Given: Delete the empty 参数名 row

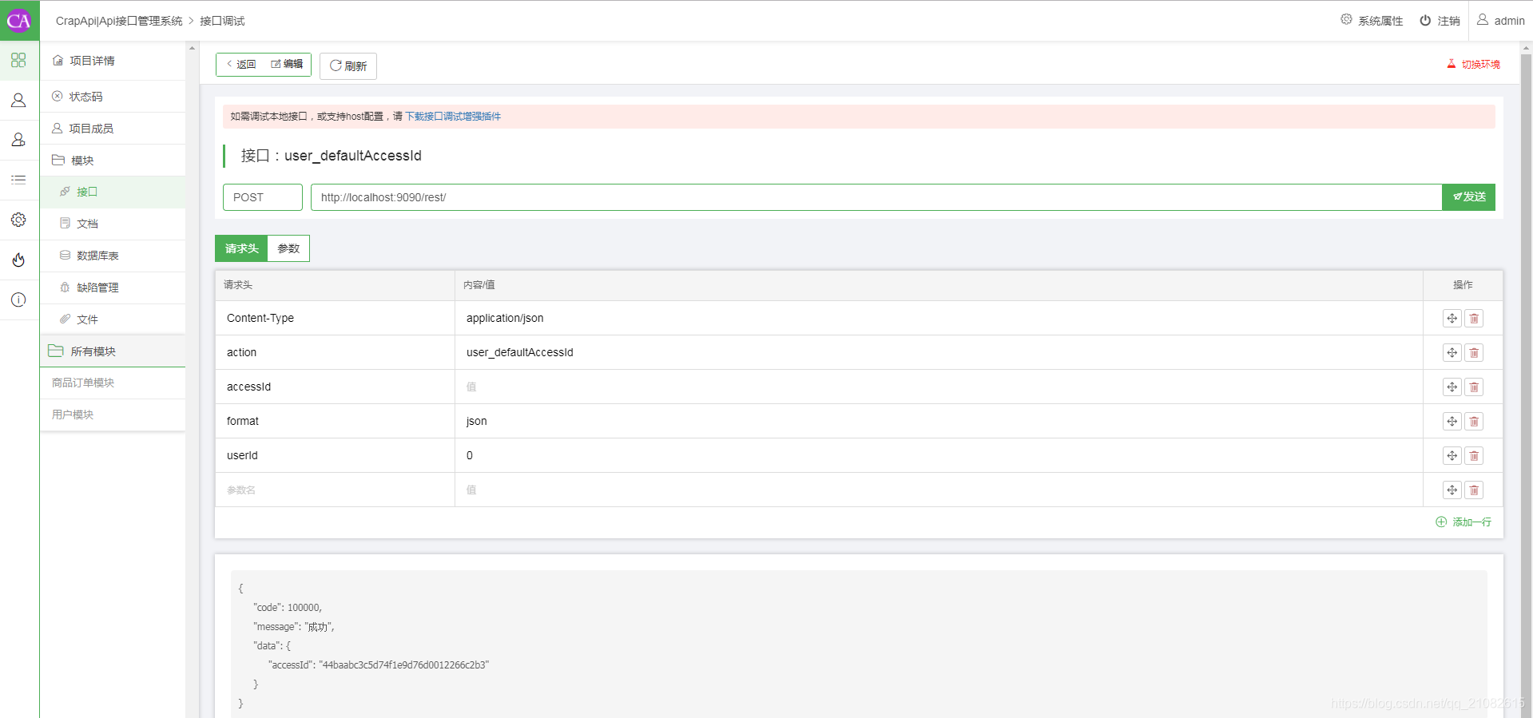Looking at the screenshot, I should coord(1474,490).
